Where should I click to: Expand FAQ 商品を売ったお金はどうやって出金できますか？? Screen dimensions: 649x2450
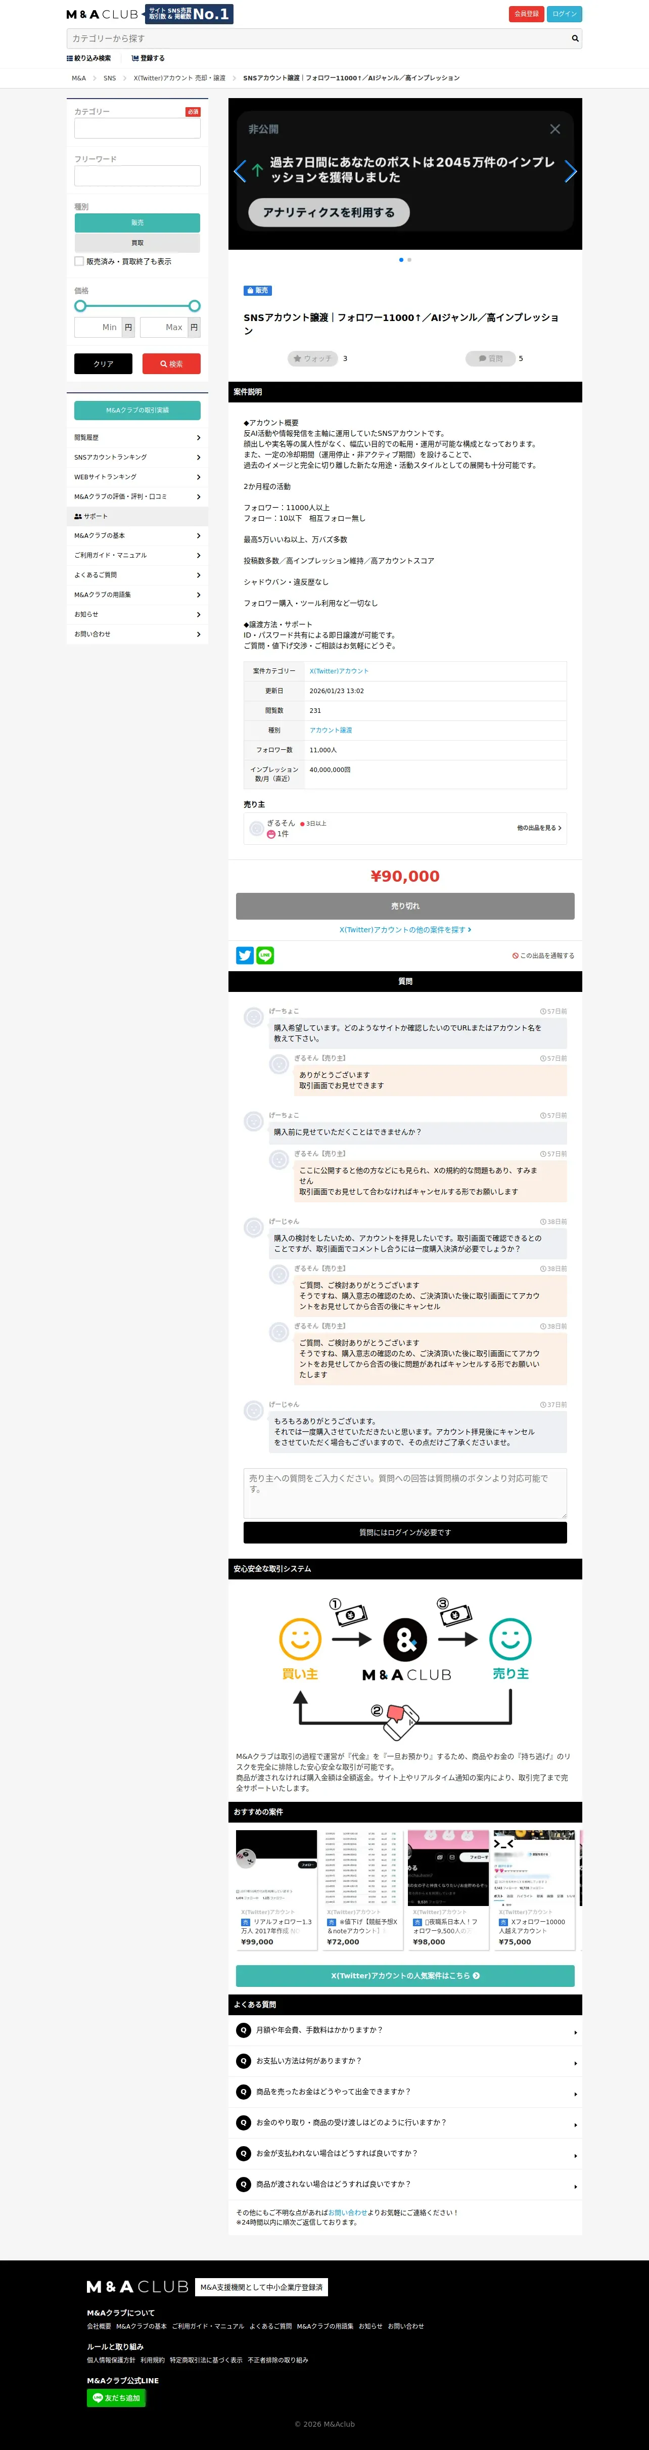pyautogui.click(x=405, y=2092)
